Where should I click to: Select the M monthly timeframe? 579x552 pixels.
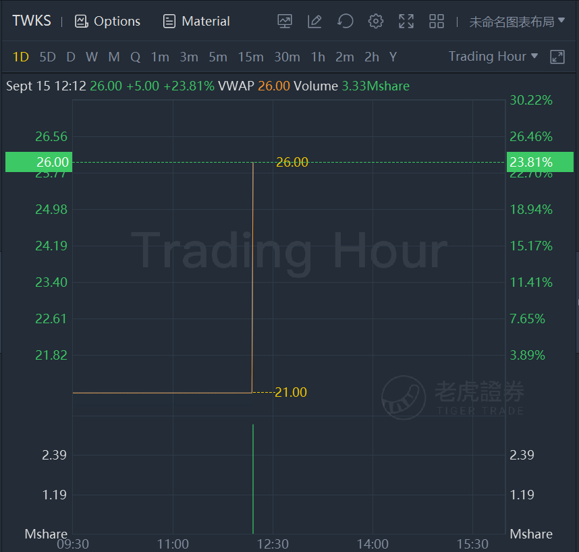(114, 57)
